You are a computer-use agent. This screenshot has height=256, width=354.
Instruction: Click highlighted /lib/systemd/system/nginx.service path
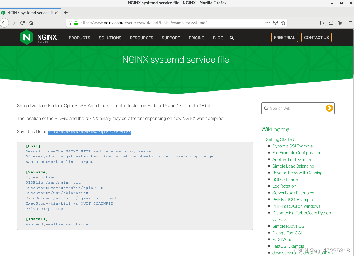tap(89, 132)
